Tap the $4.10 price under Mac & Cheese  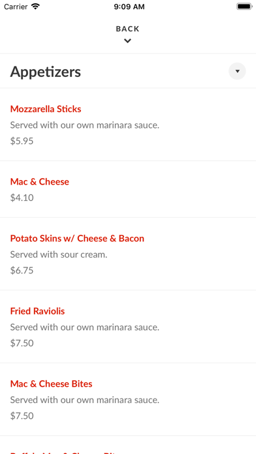point(22,198)
